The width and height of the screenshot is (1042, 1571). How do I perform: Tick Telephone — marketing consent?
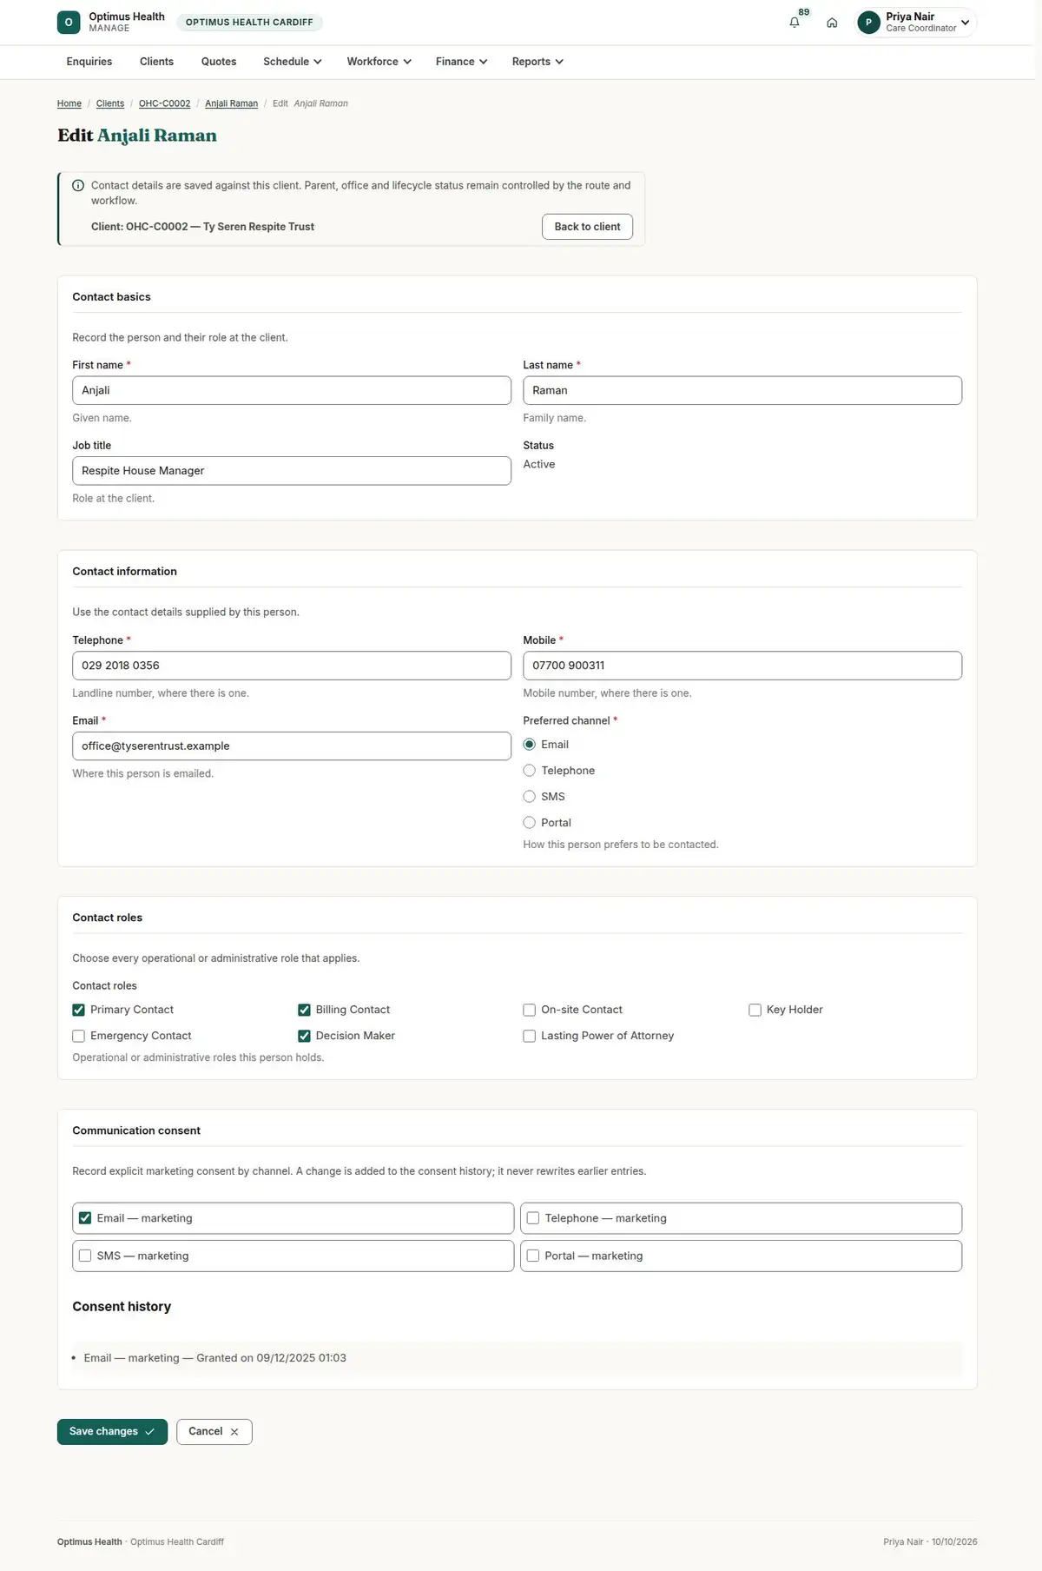pyautogui.click(x=533, y=1218)
